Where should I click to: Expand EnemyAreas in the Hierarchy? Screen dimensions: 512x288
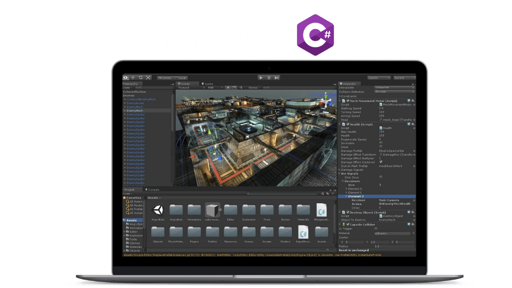tap(125, 103)
